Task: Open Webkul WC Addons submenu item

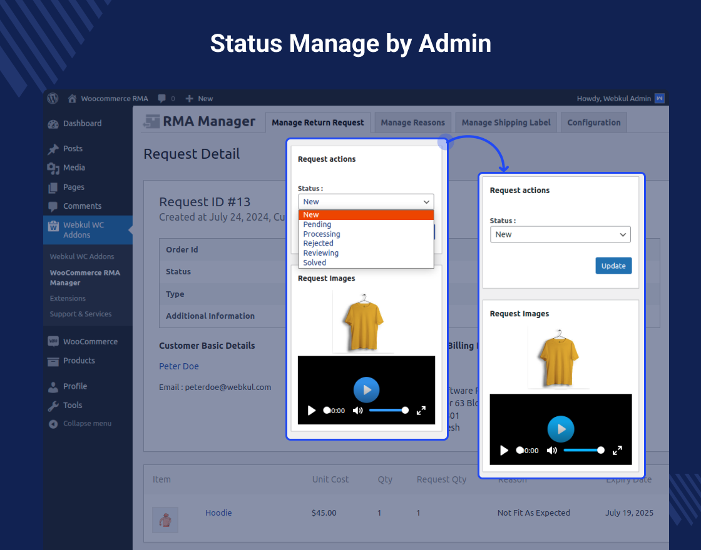Action: pos(82,256)
